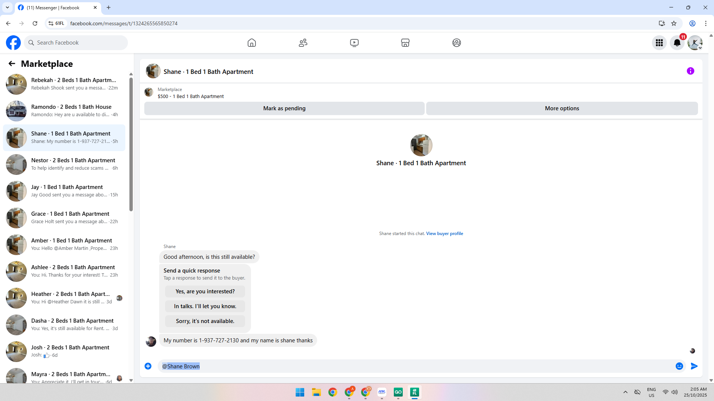Click the large centered listing photo

(x=421, y=145)
